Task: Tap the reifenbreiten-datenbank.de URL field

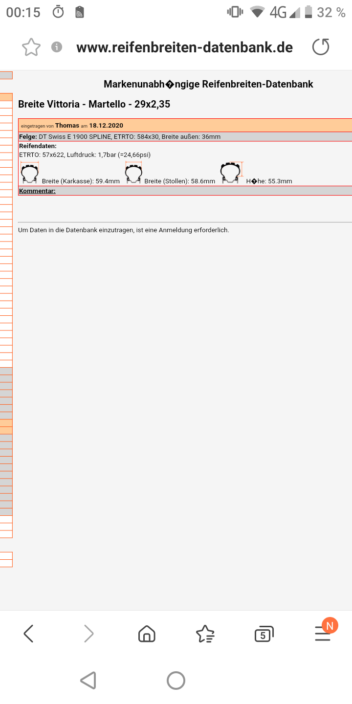Action: coord(184,47)
